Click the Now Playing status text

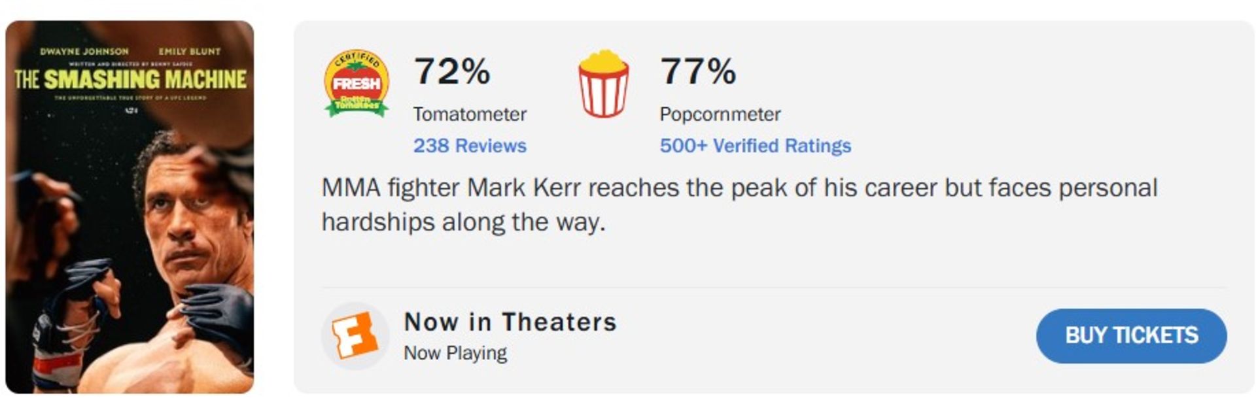coord(455,353)
